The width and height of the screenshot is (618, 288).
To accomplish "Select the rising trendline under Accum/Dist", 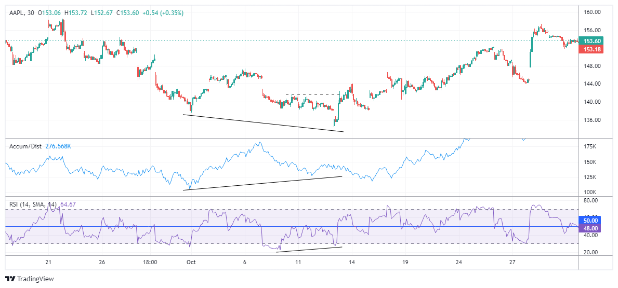I will click(x=262, y=183).
